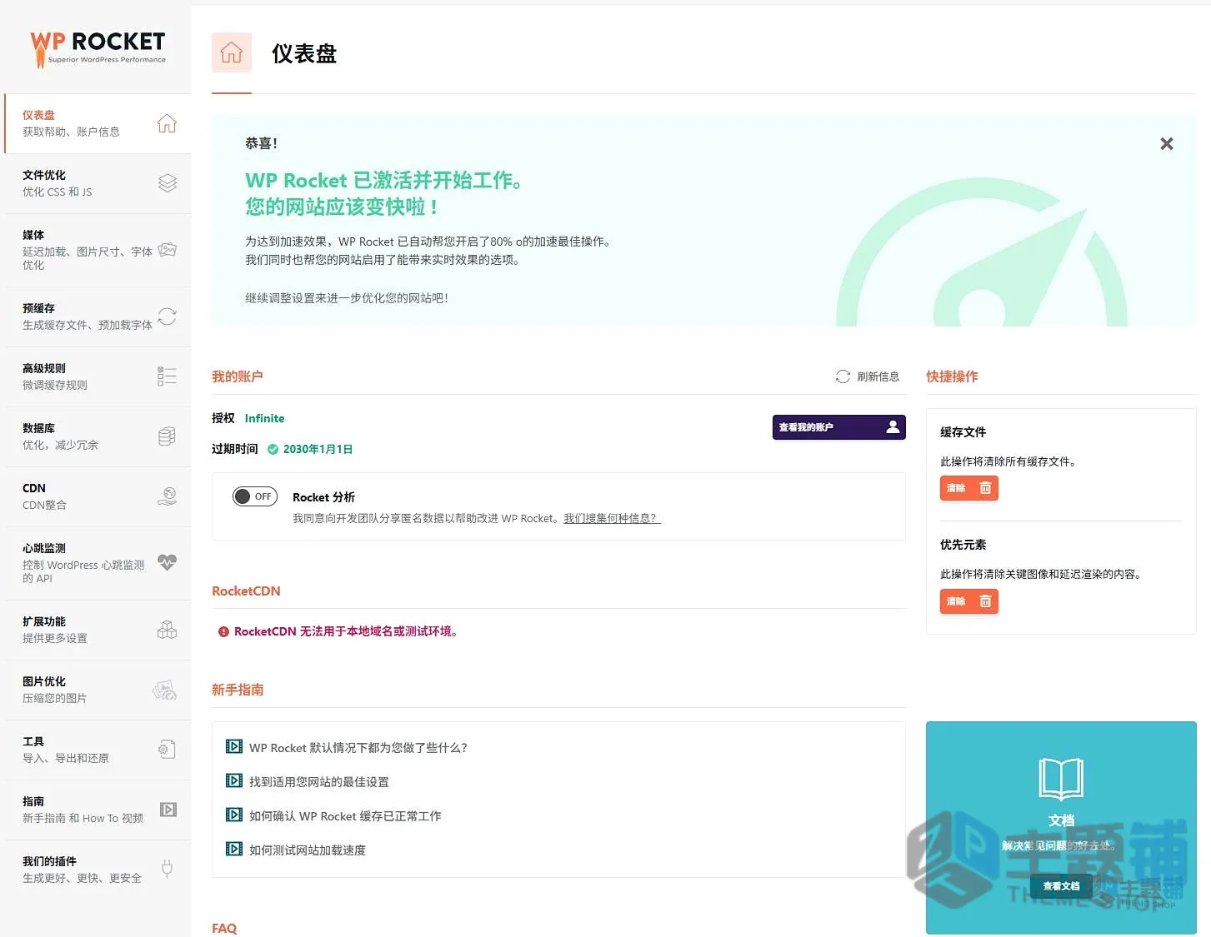
Task: Open guide 如何确认 WP Rocket 缓存已正常工作
Action: pyautogui.click(x=345, y=816)
